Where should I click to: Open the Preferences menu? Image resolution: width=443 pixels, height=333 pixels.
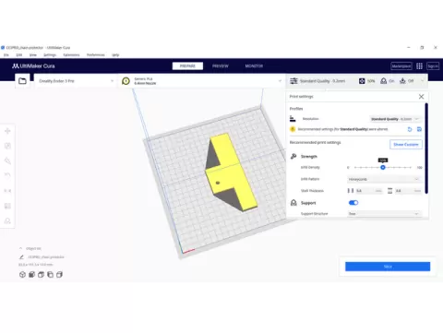pos(96,55)
